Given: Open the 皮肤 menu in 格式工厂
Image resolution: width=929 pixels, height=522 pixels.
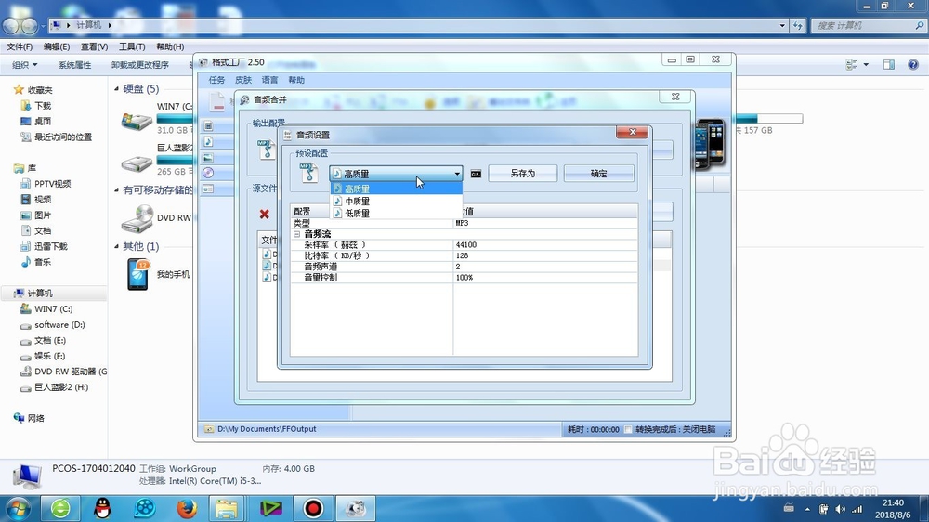Looking at the screenshot, I should point(243,80).
